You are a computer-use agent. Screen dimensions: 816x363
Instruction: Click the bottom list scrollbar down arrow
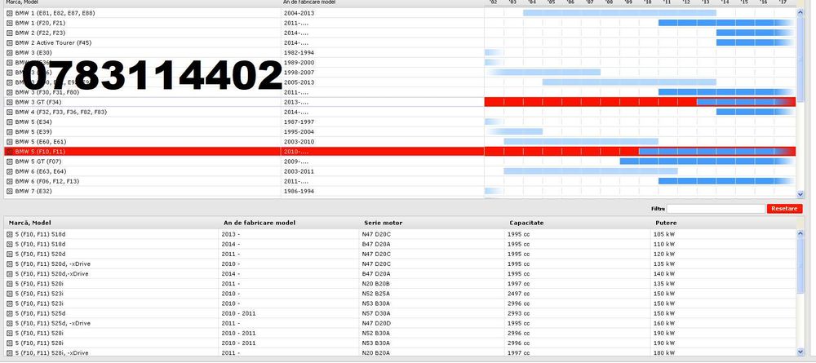(800, 352)
